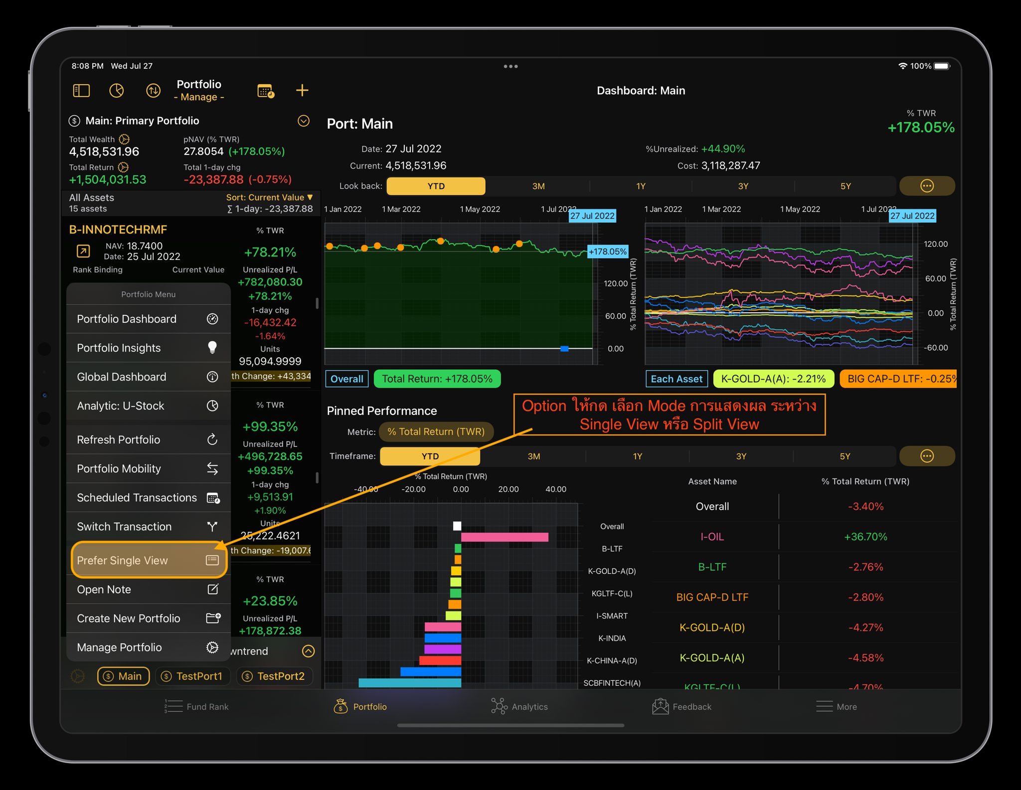Select 1Y look back range
This screenshot has height=790, width=1021.
point(641,186)
